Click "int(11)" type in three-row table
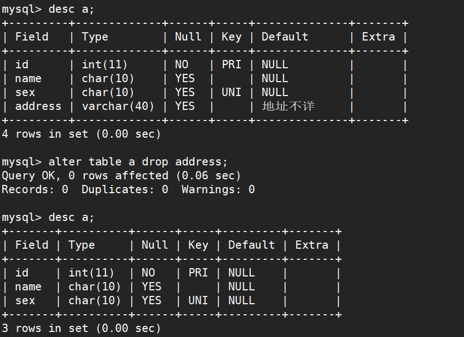This screenshot has height=337, width=464. [91, 273]
